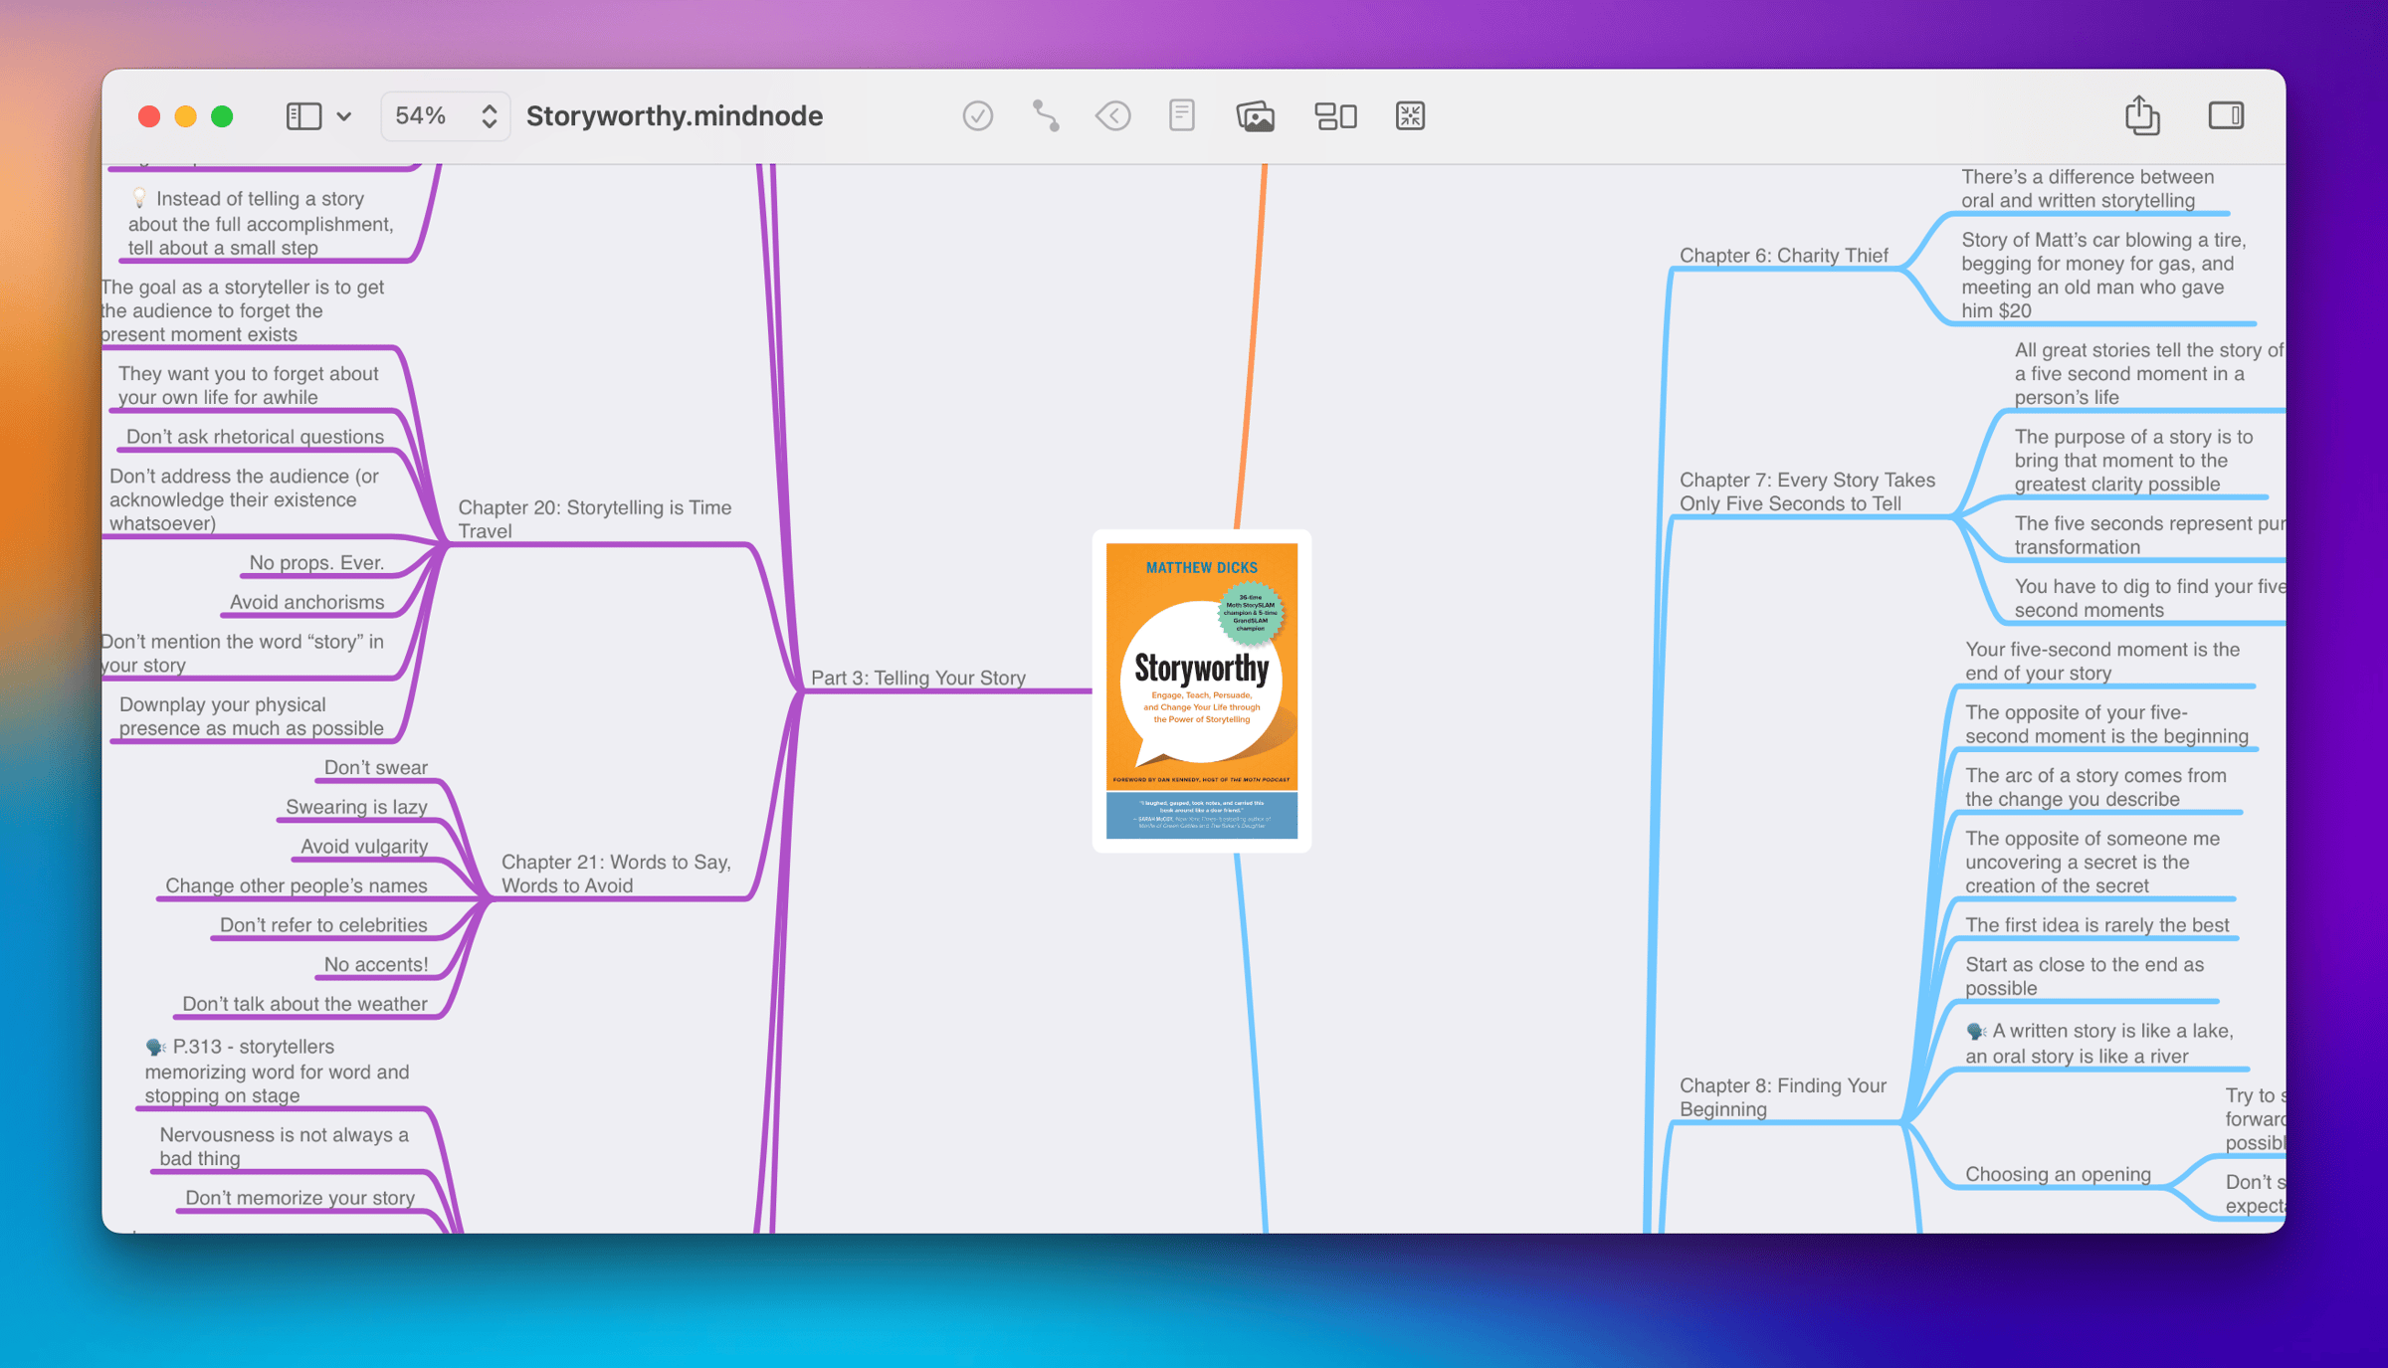This screenshot has width=2388, height=1368.
Task: Click the focus mode layout icon
Action: (1335, 116)
